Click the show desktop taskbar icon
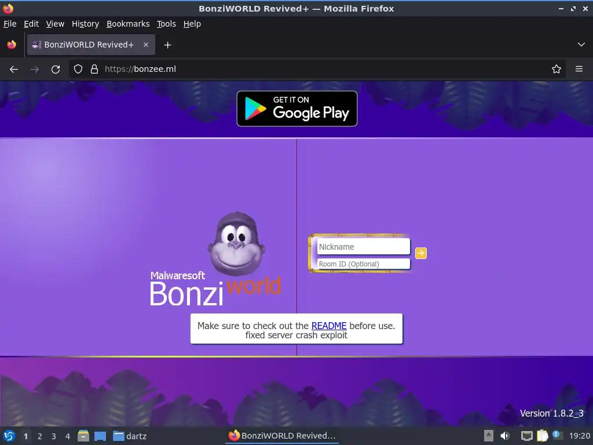 pyautogui.click(x=100, y=436)
